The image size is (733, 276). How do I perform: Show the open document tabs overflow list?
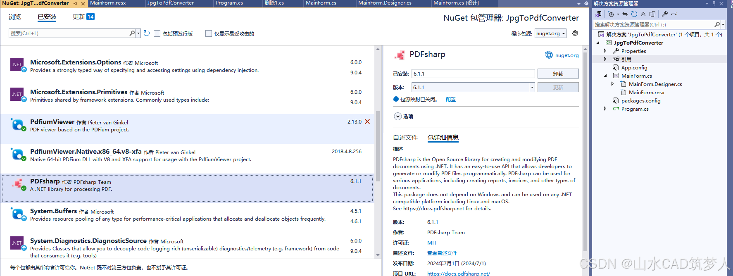point(579,3)
